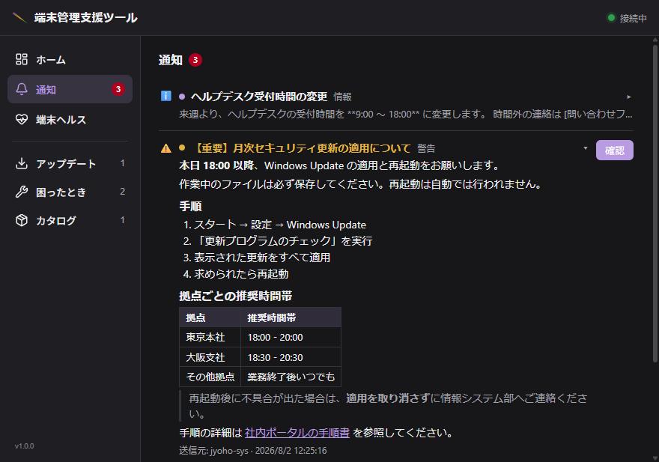
Task: Open the 端末ヘルス page
Action: pos(70,119)
